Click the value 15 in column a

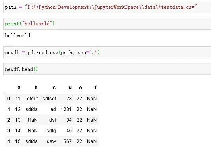coord(18,141)
